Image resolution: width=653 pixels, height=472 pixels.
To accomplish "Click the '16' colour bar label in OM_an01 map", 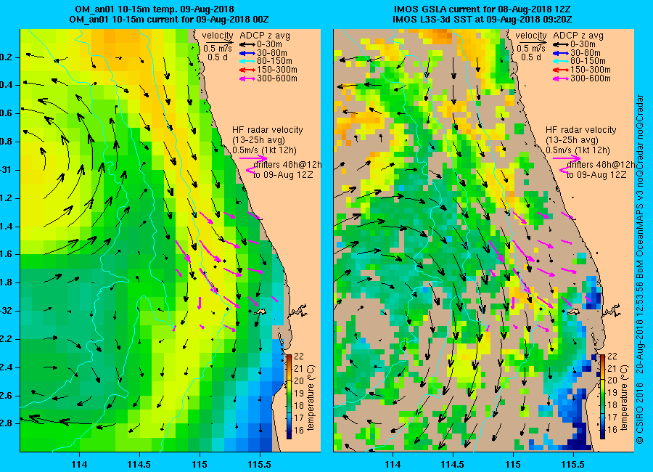I will click(299, 430).
